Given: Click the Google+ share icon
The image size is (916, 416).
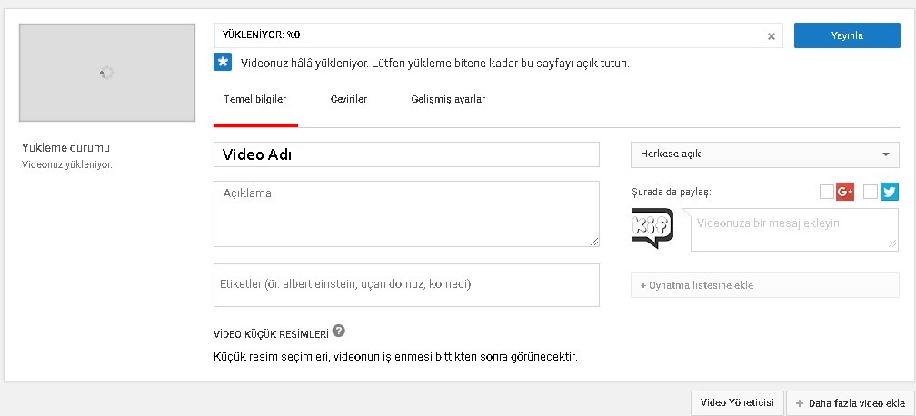Looking at the screenshot, I should point(846,192).
